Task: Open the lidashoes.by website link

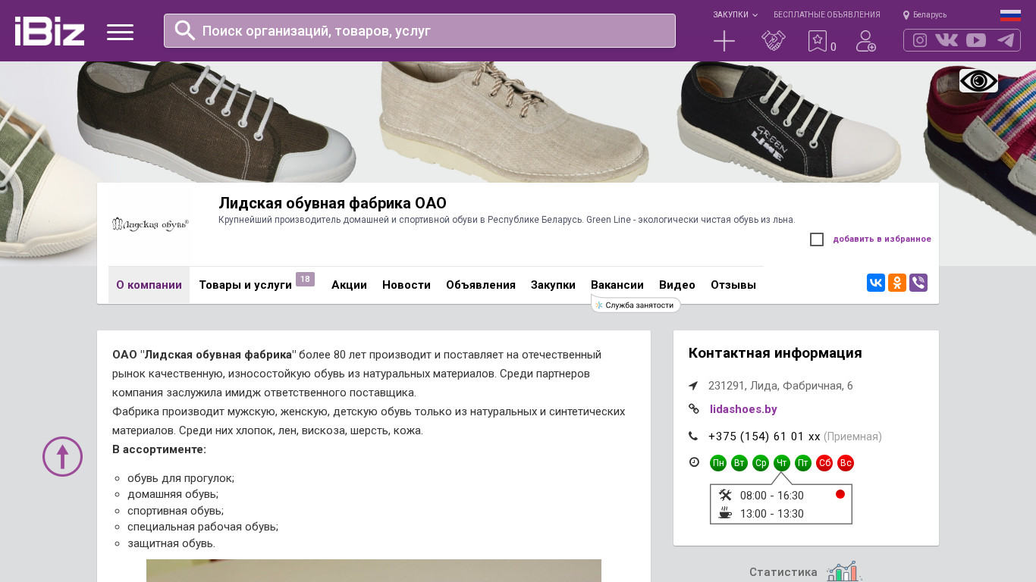Action: tap(743, 409)
